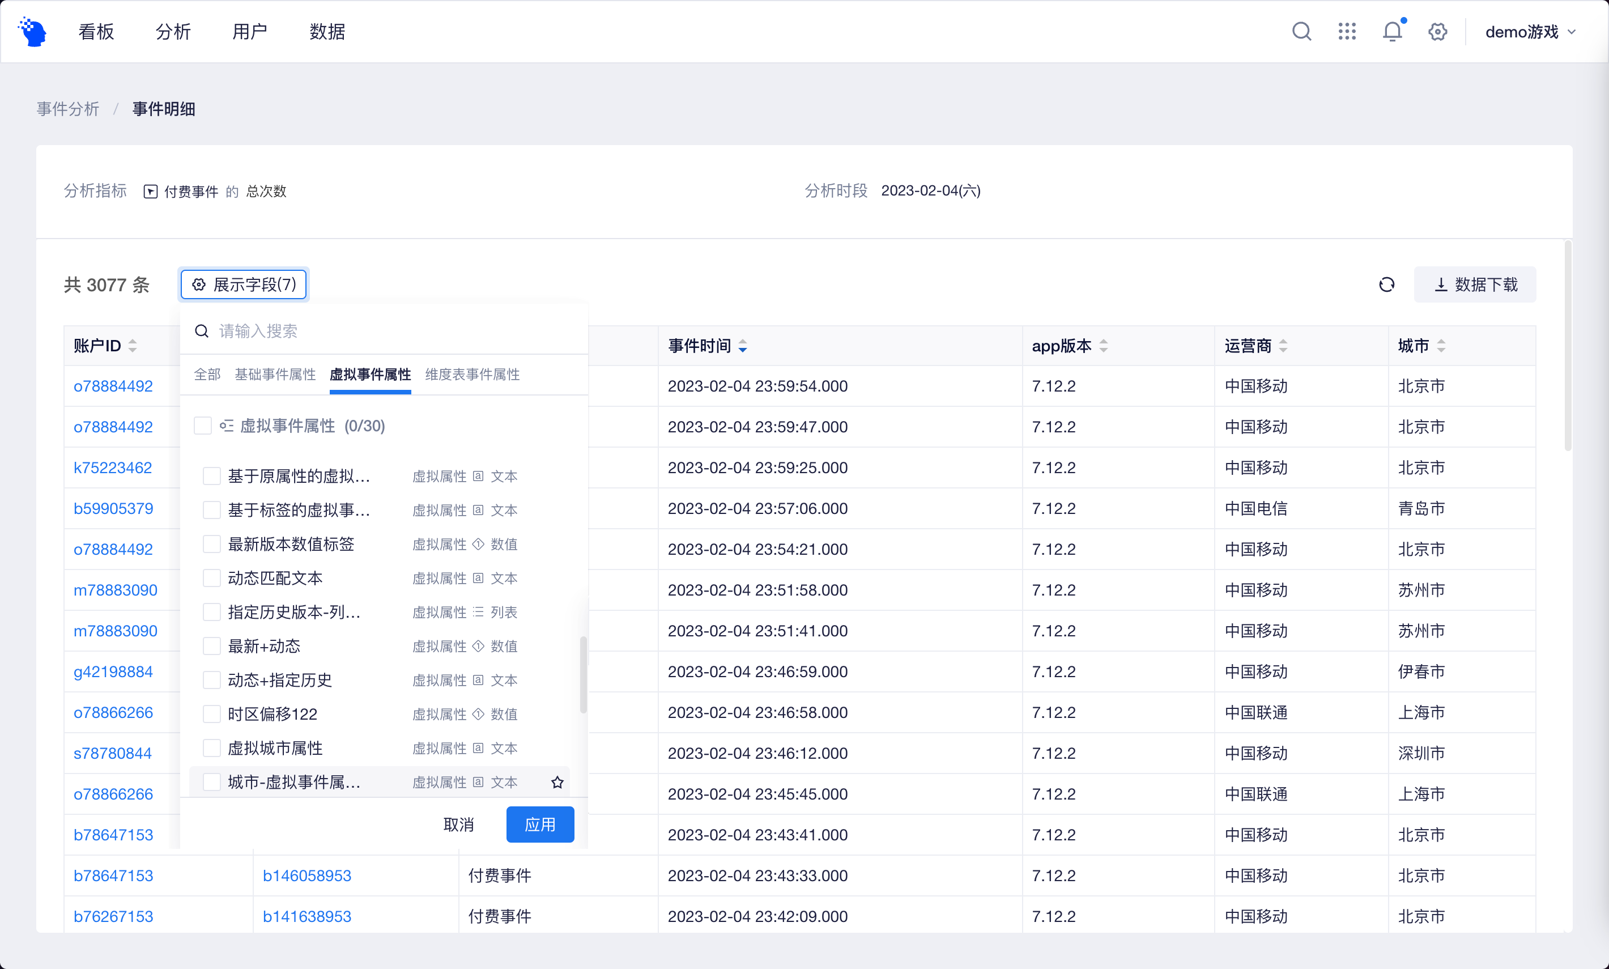Sort by the 事件时间 column arrows
Viewport: 1609px width, 969px height.
point(743,346)
